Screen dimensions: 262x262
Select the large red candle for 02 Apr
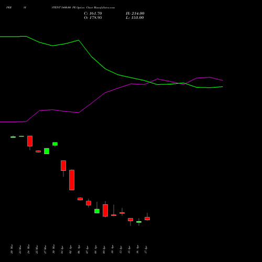(72, 180)
